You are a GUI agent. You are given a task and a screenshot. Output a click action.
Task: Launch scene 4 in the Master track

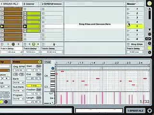(x=128, y=22)
